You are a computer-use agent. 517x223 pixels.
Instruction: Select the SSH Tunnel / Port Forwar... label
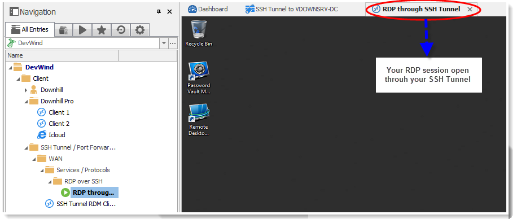(x=78, y=147)
